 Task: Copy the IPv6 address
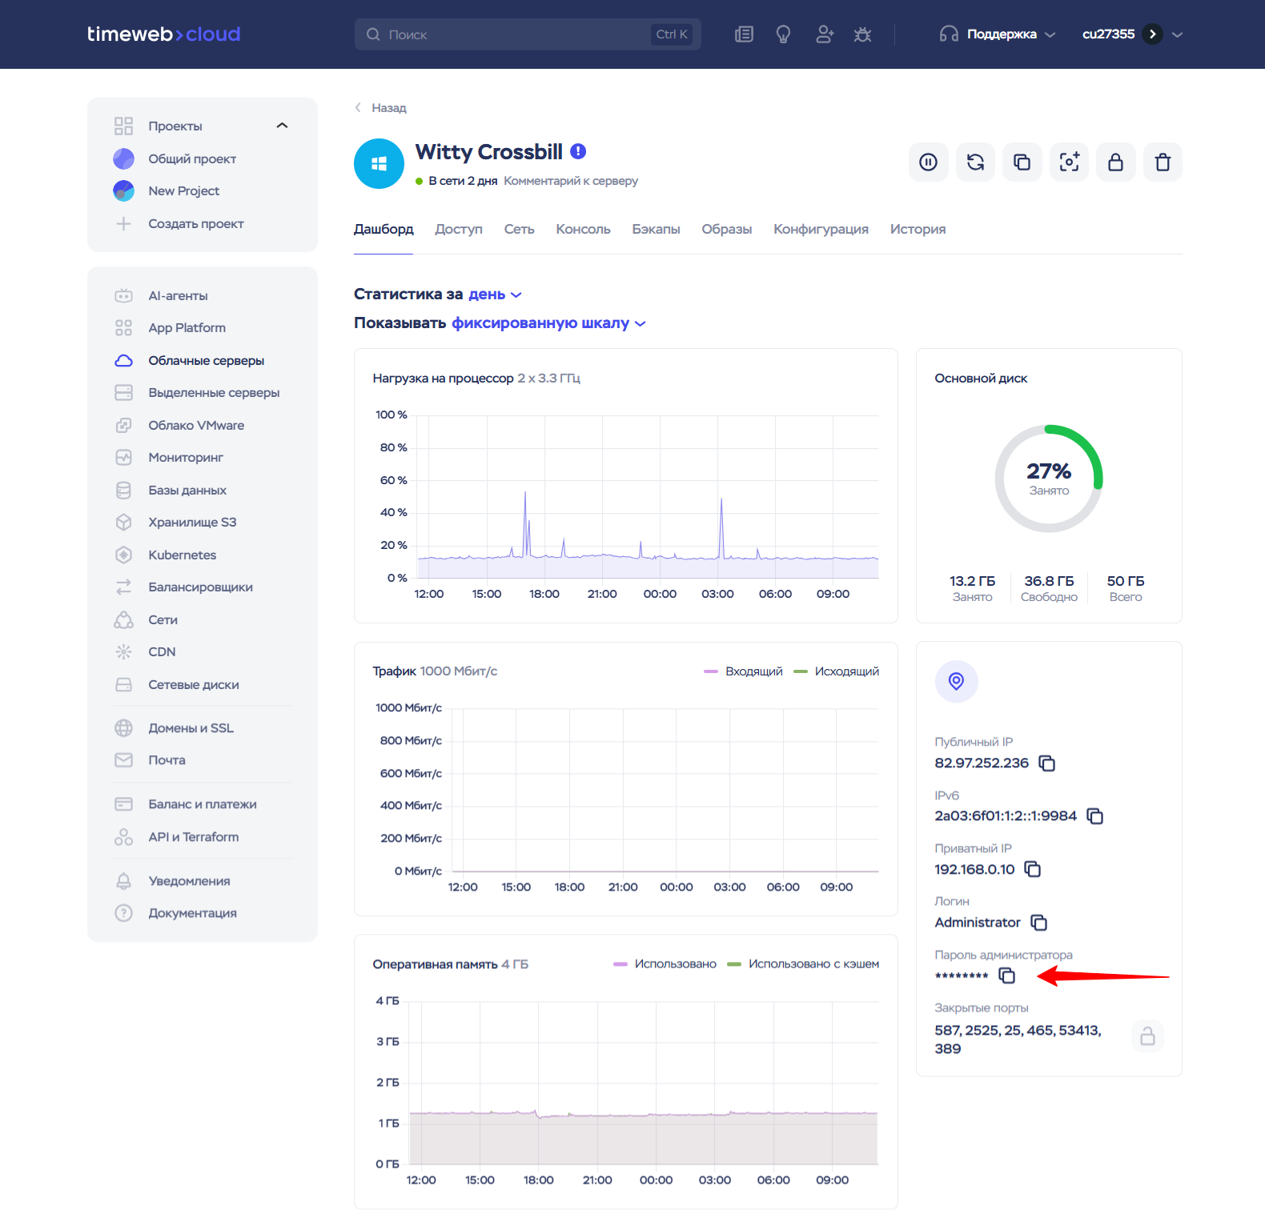click(1094, 816)
